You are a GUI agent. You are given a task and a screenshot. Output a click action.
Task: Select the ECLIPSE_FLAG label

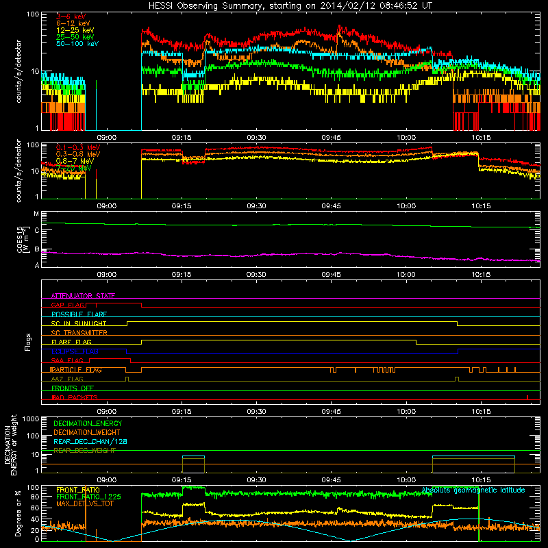[75, 351]
